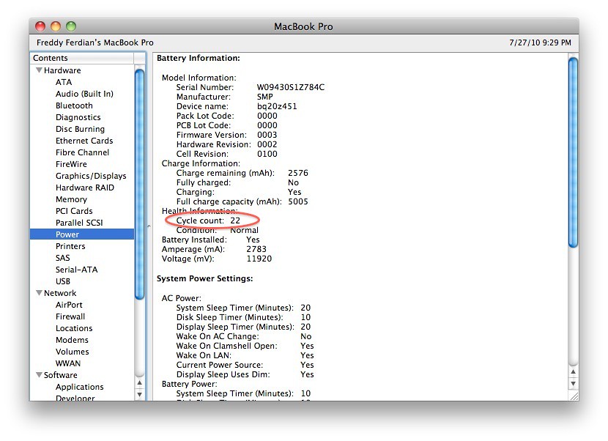Collapse the Network disclosure triangle
The height and width of the screenshot is (441, 608).
click(x=39, y=293)
